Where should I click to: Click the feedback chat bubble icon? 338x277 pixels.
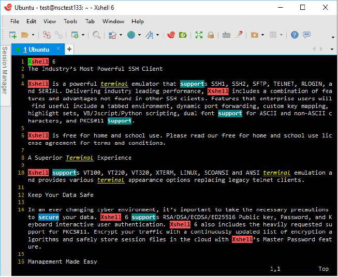[x=306, y=35]
